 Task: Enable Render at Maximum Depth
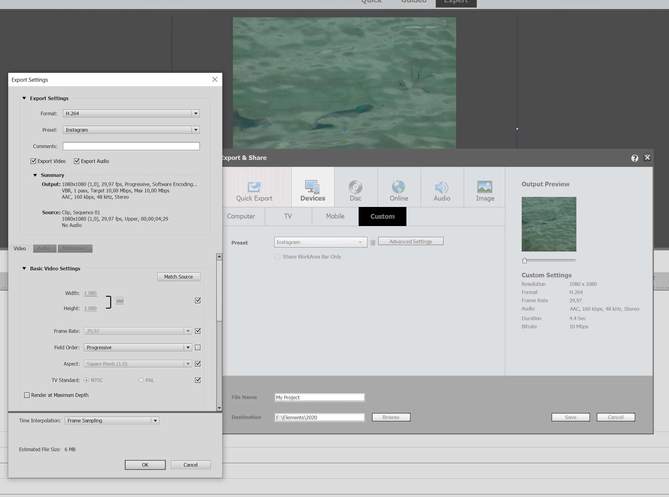pyautogui.click(x=27, y=395)
